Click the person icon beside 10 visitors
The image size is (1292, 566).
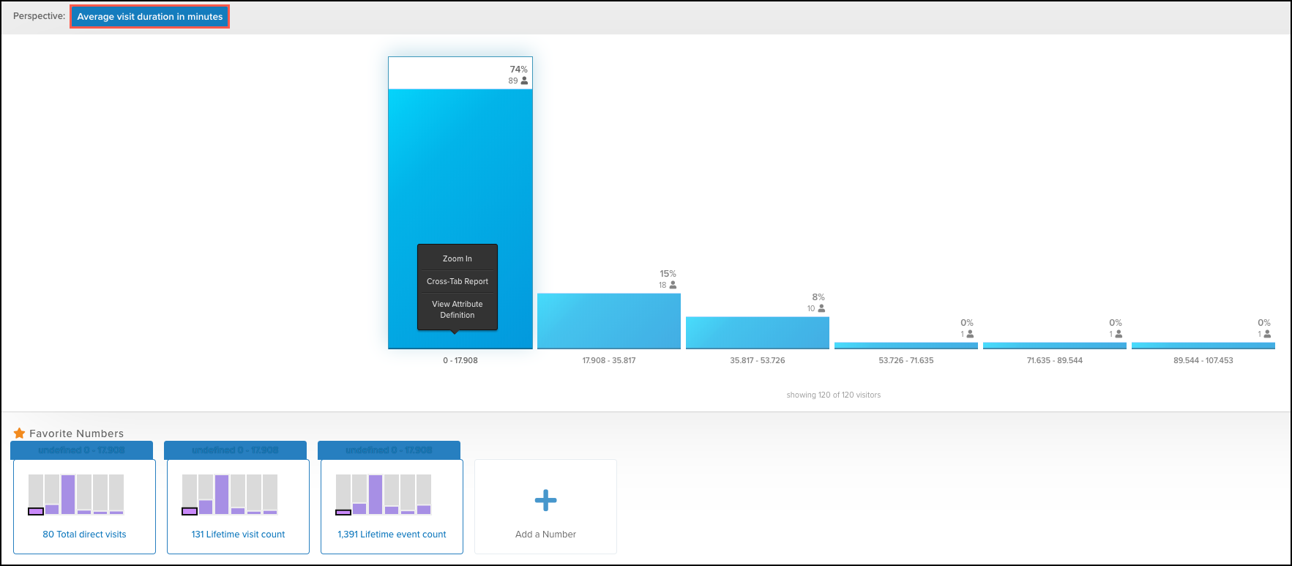(821, 308)
